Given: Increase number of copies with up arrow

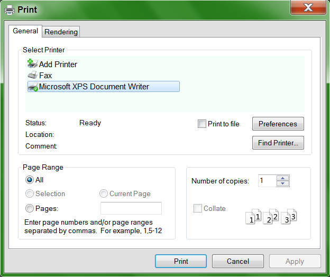Looking at the screenshot, I should (x=283, y=178).
